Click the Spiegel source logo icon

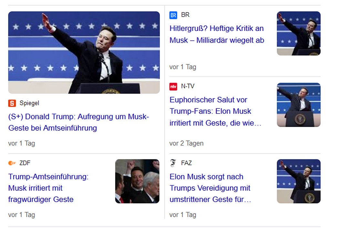coord(12,103)
